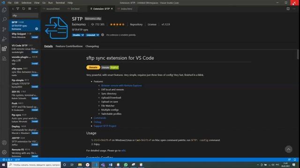300x168 pixels.
Task: Clear extensions search results icon
Action: pyautogui.click(x=30, y=9)
